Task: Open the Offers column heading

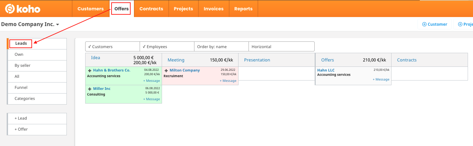Action: coord(328,60)
